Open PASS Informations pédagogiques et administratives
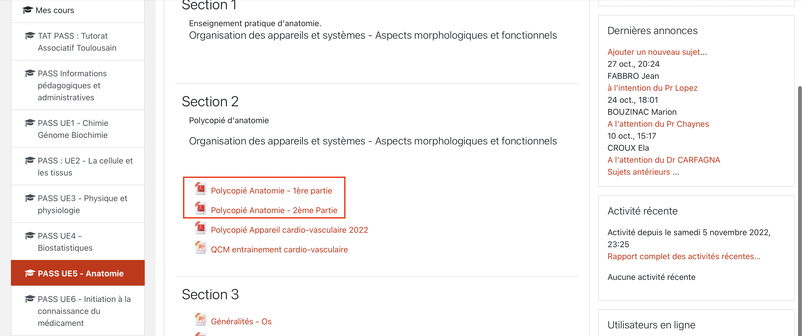Viewport: 803px width, 336px height. pos(72,86)
